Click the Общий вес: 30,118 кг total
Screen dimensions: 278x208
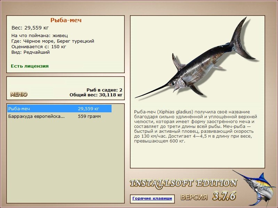pyautogui.click(x=96, y=95)
